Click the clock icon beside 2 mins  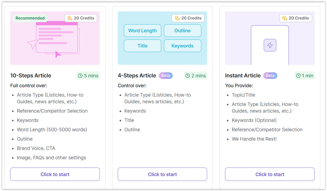[x=188, y=76]
